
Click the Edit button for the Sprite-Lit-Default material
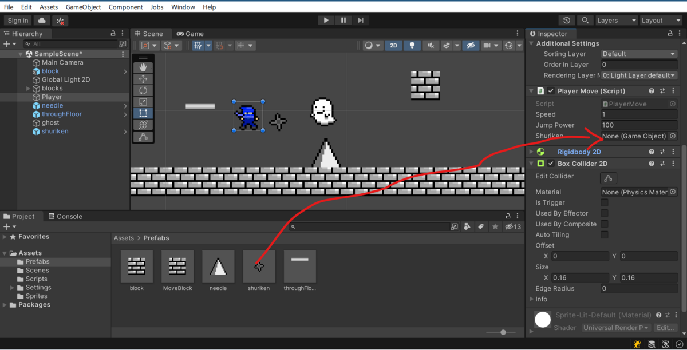point(666,328)
